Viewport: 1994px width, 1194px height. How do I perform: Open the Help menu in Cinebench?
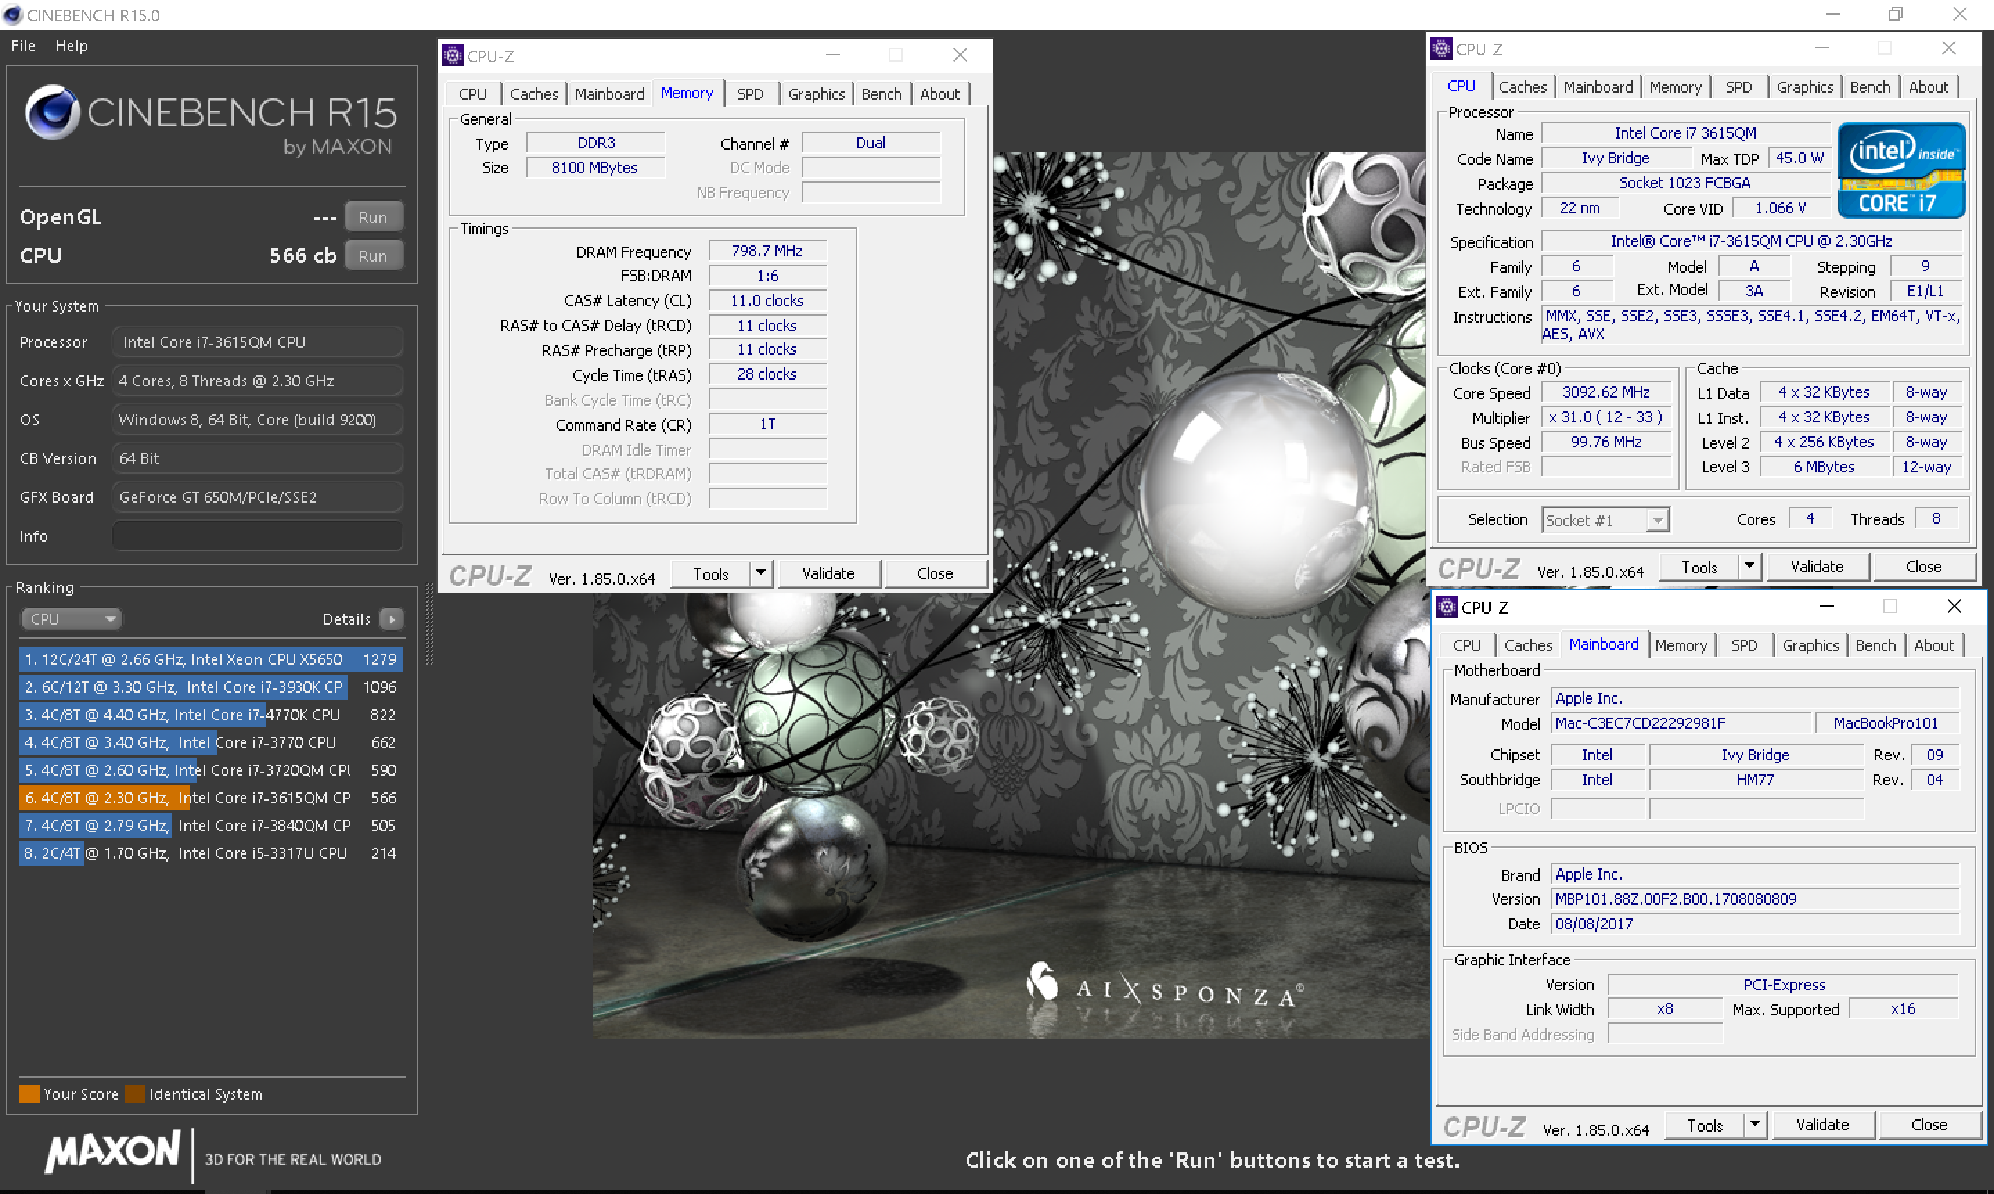71,46
